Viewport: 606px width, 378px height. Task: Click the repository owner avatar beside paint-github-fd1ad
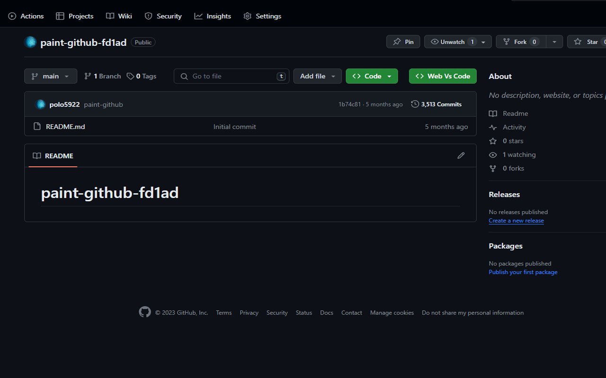[30, 42]
